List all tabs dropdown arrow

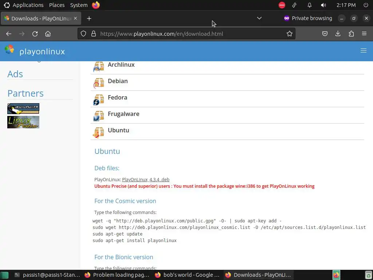pyautogui.click(x=259, y=18)
